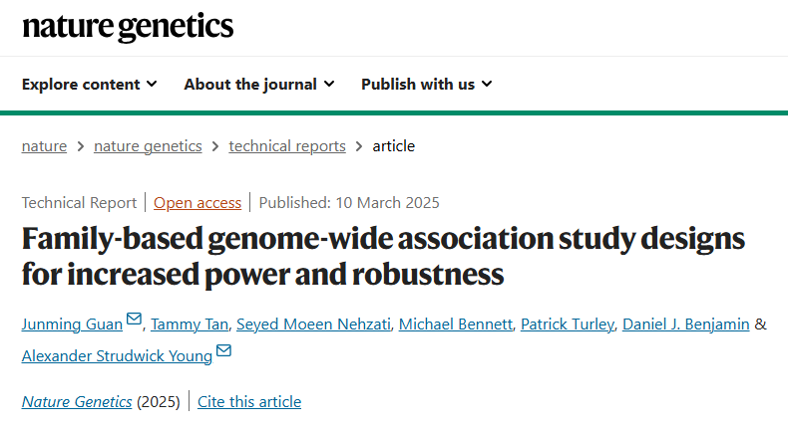Navigate to technical reports breadcrumb
This screenshot has width=788, height=434.
click(x=287, y=146)
